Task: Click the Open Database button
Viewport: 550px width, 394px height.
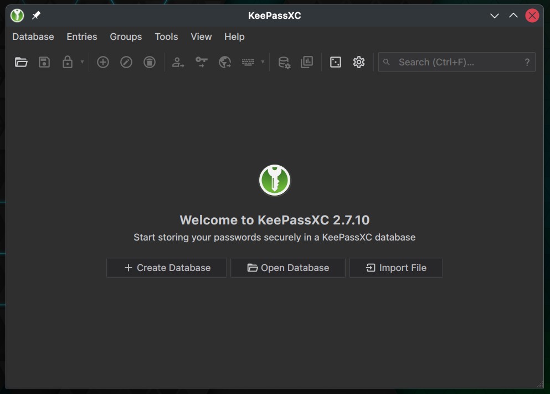Action: [x=288, y=268]
